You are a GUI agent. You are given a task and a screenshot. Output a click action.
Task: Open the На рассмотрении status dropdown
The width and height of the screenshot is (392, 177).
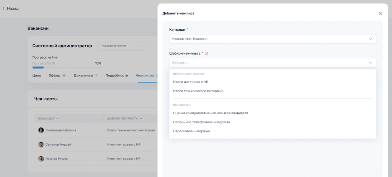coord(122,46)
